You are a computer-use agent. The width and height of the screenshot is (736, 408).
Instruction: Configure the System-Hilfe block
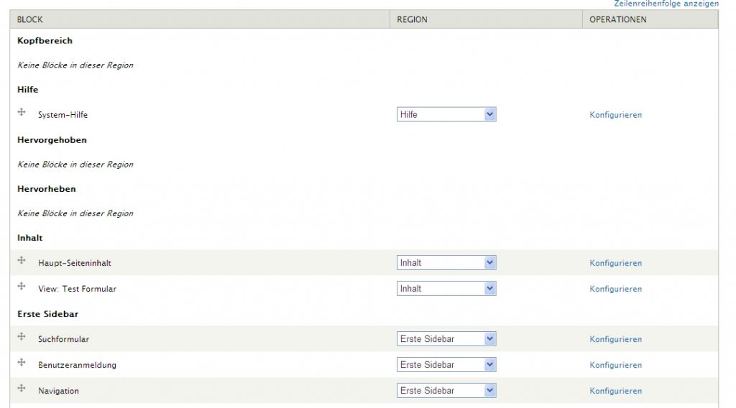(615, 115)
